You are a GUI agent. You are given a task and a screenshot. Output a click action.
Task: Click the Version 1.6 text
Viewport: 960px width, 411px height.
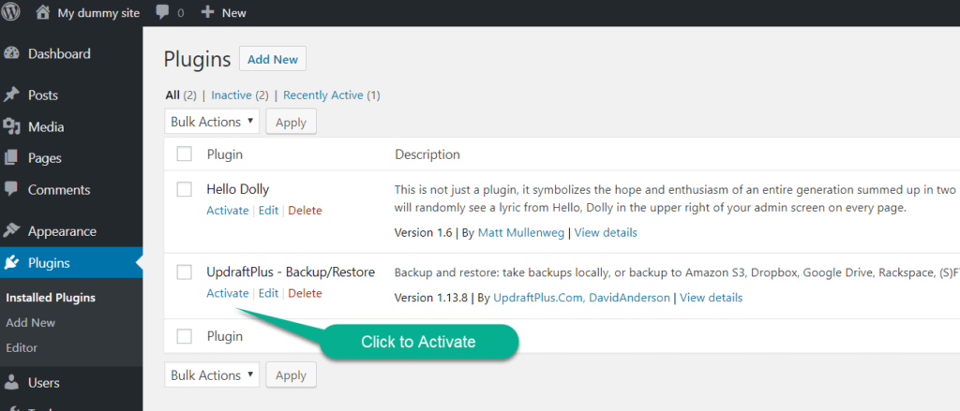tap(424, 233)
